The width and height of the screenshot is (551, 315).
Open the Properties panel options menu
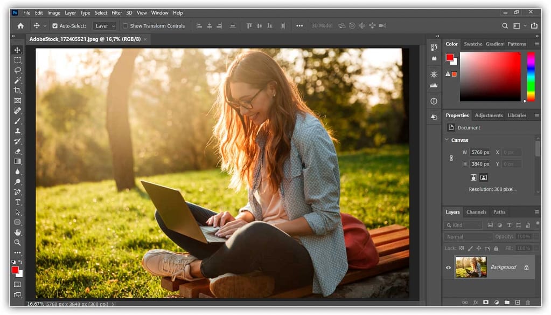point(536,115)
